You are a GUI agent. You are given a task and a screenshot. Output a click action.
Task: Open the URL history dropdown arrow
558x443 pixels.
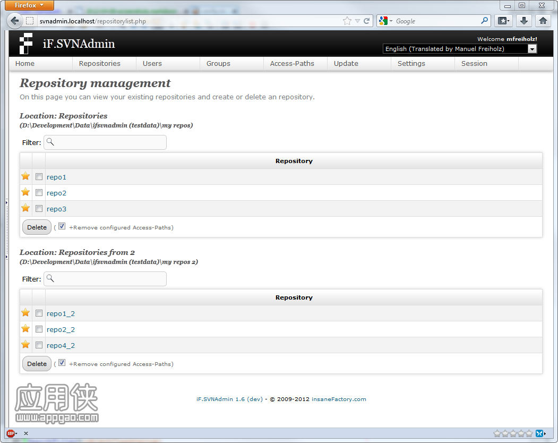click(357, 21)
